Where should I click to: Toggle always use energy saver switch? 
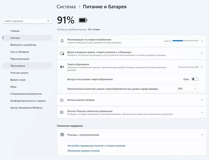pyautogui.click(x=195, y=79)
